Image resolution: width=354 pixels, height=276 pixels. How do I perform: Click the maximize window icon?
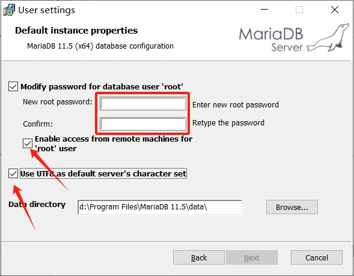pos(299,10)
